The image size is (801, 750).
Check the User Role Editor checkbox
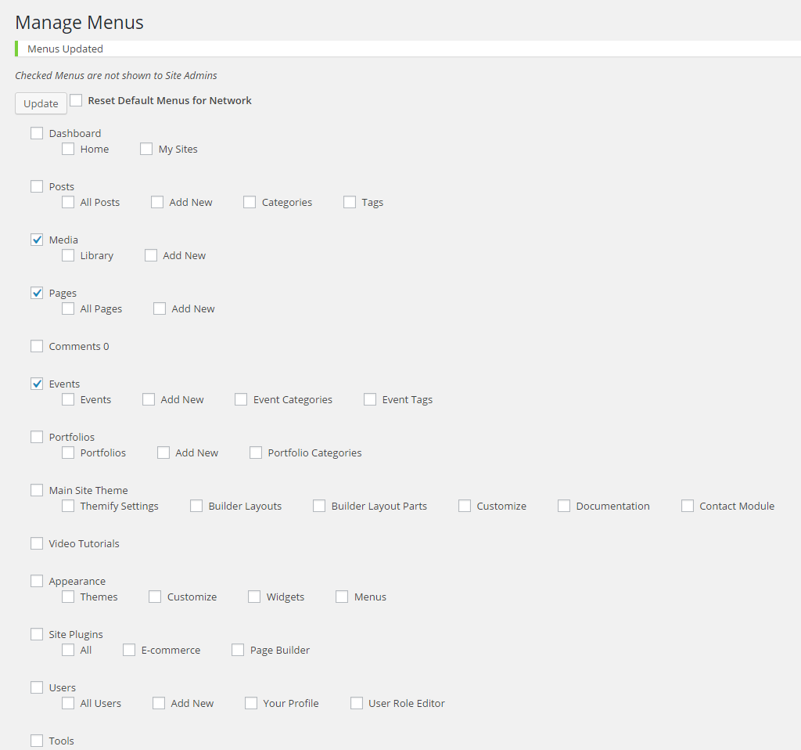(x=357, y=703)
